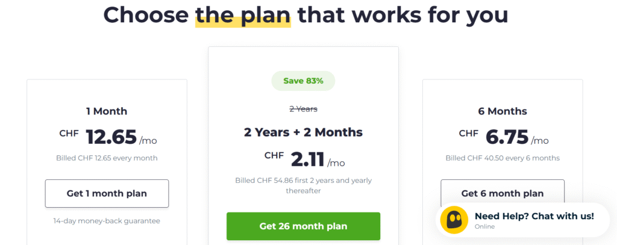The height and width of the screenshot is (245, 617).
Task: Click the crossed-out 2 Years label
Action: pos(304,109)
